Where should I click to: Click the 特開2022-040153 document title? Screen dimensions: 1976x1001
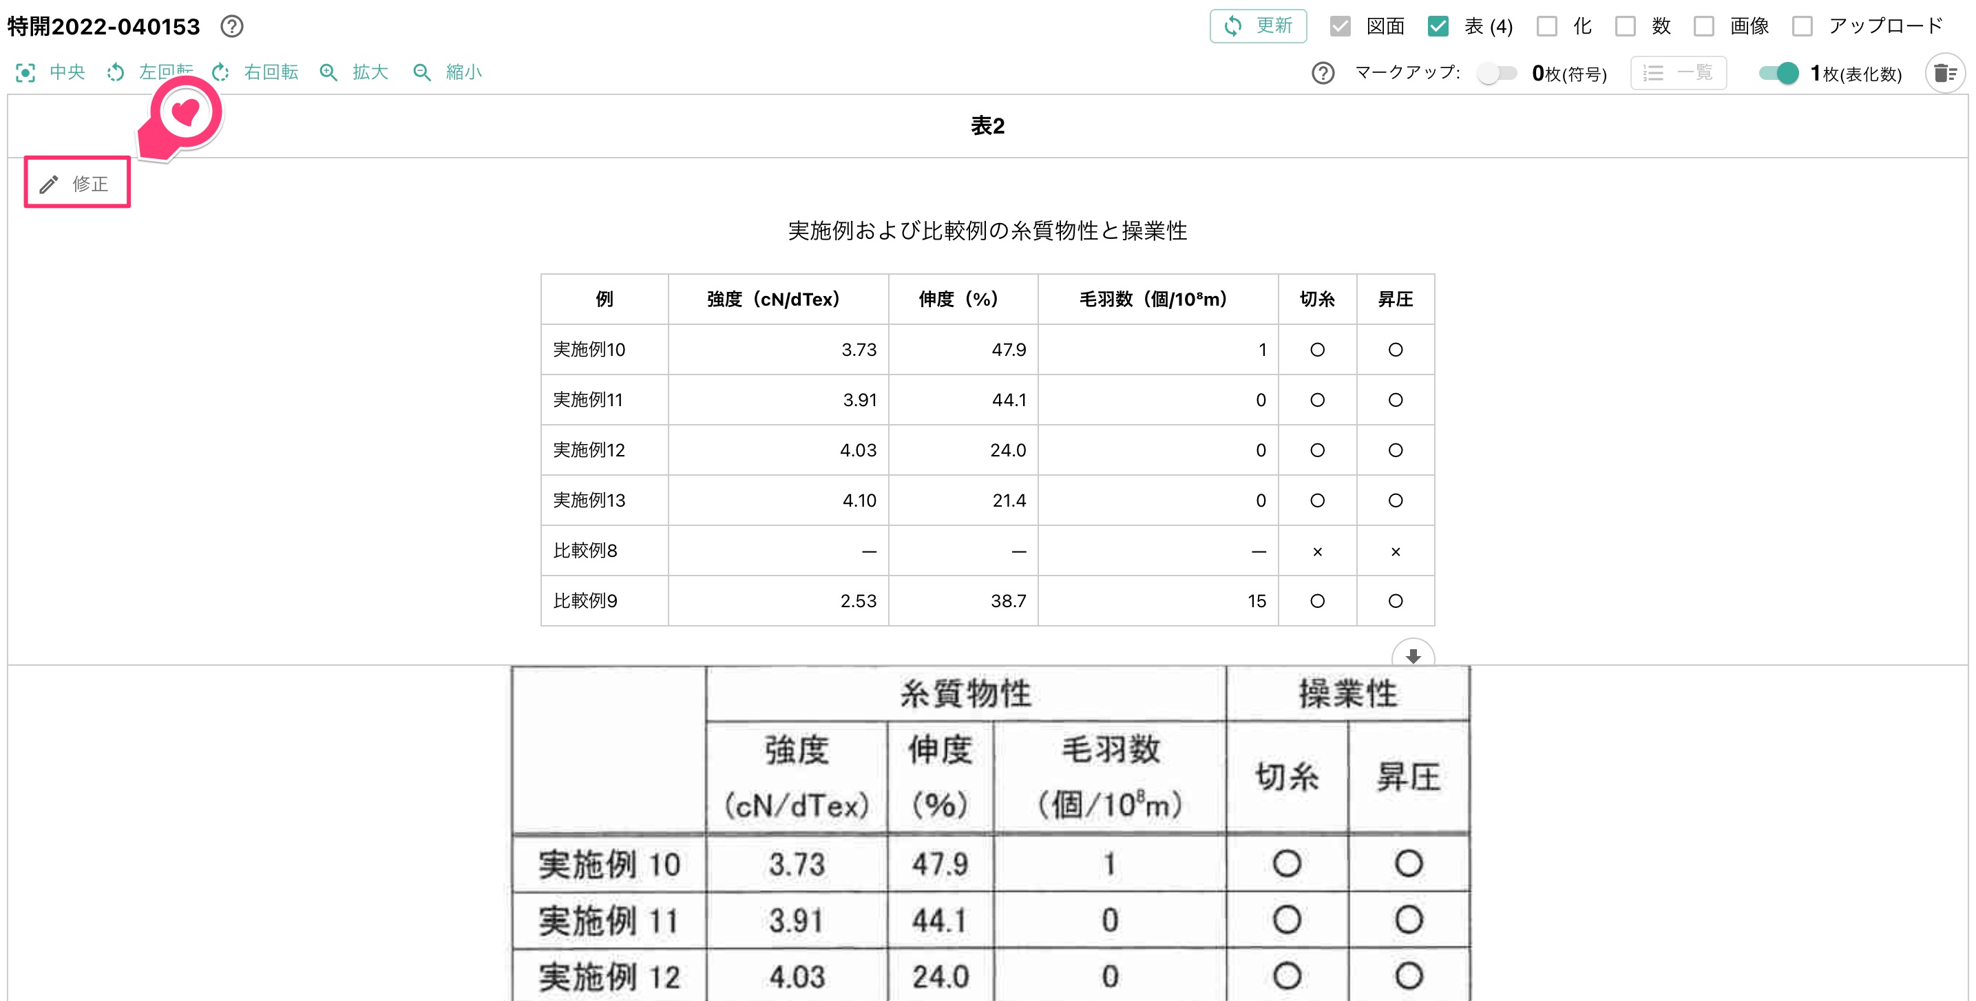(x=103, y=27)
